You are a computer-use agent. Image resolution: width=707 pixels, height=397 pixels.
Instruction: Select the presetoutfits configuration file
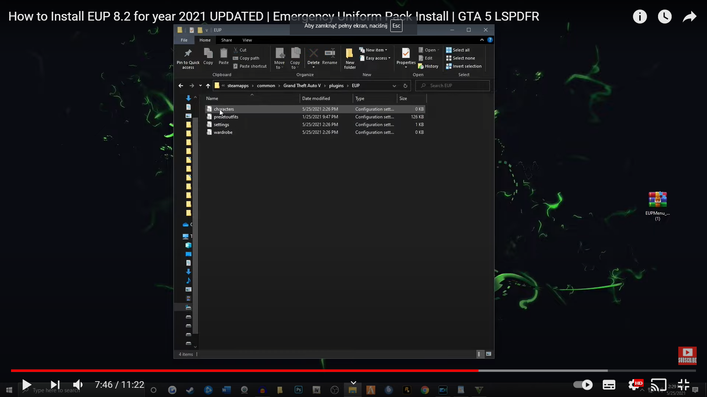(x=226, y=117)
